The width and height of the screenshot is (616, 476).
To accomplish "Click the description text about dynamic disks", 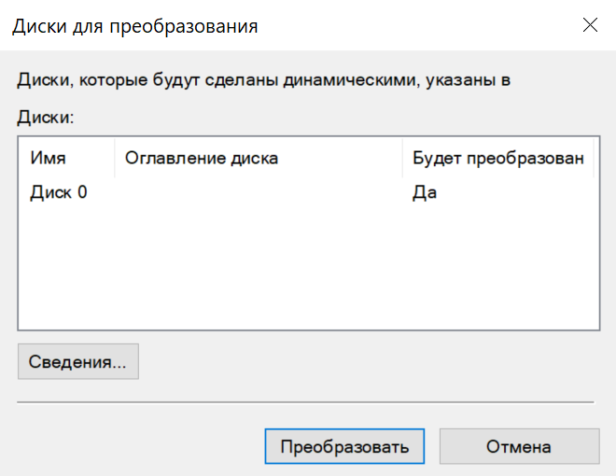I will 263,80.
